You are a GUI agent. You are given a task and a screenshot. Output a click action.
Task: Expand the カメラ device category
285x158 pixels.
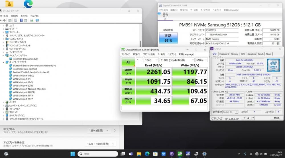(x=3, y=25)
